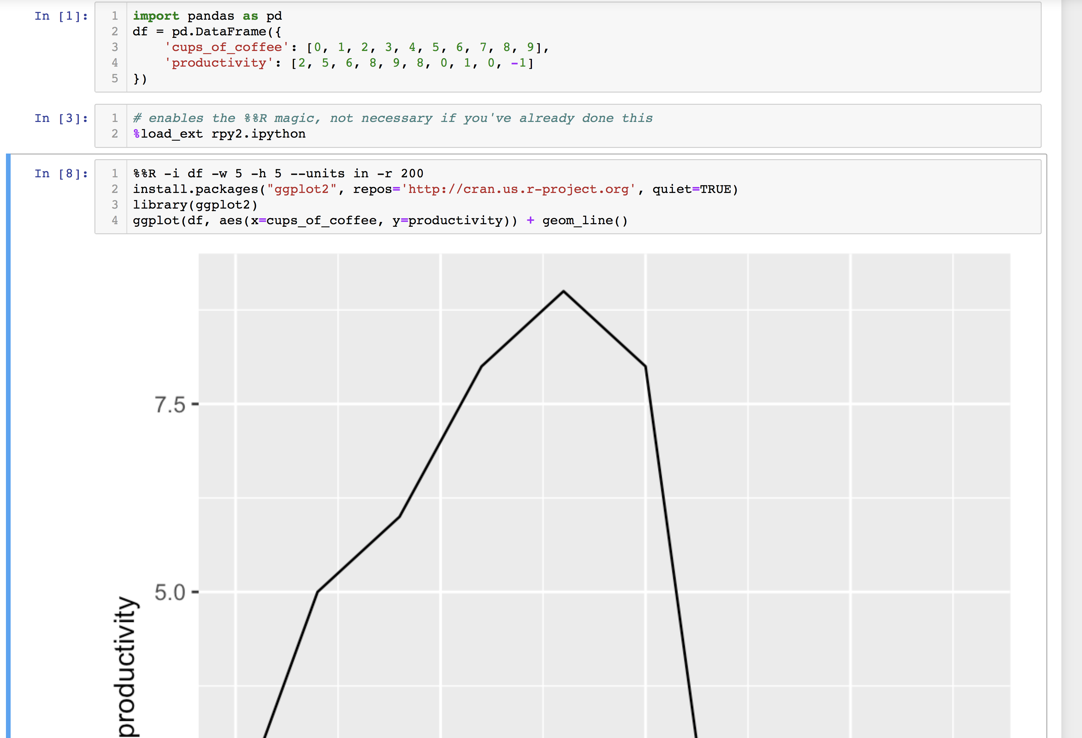Viewport: 1082px width, 738px height.
Task: Click the In [1] cell prompt
Action: [x=61, y=16]
